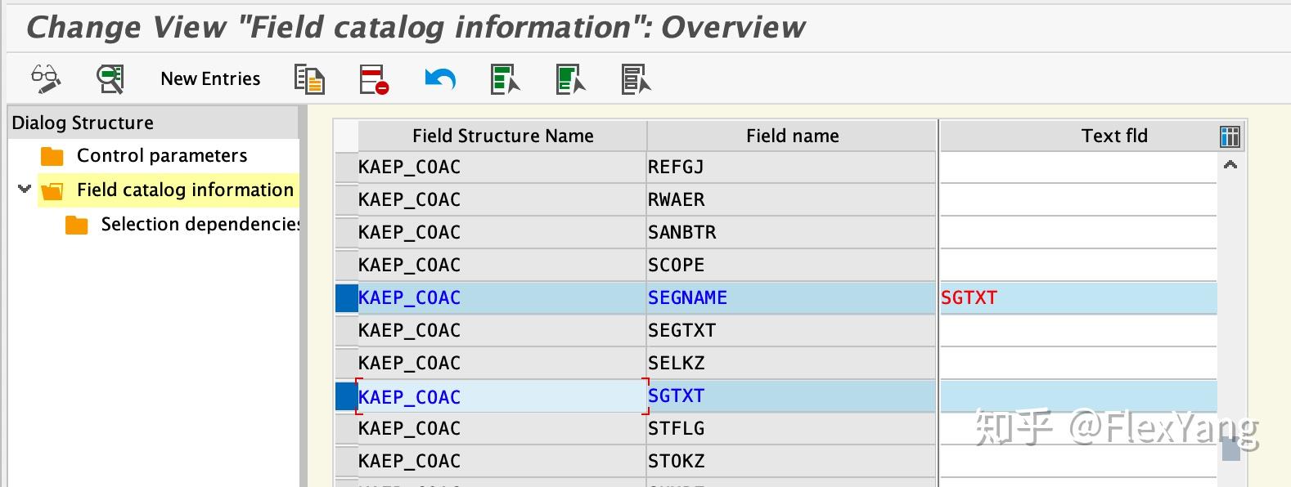Toggle the row selector for the REFGJ row
The width and height of the screenshot is (1291, 487).
[347, 167]
